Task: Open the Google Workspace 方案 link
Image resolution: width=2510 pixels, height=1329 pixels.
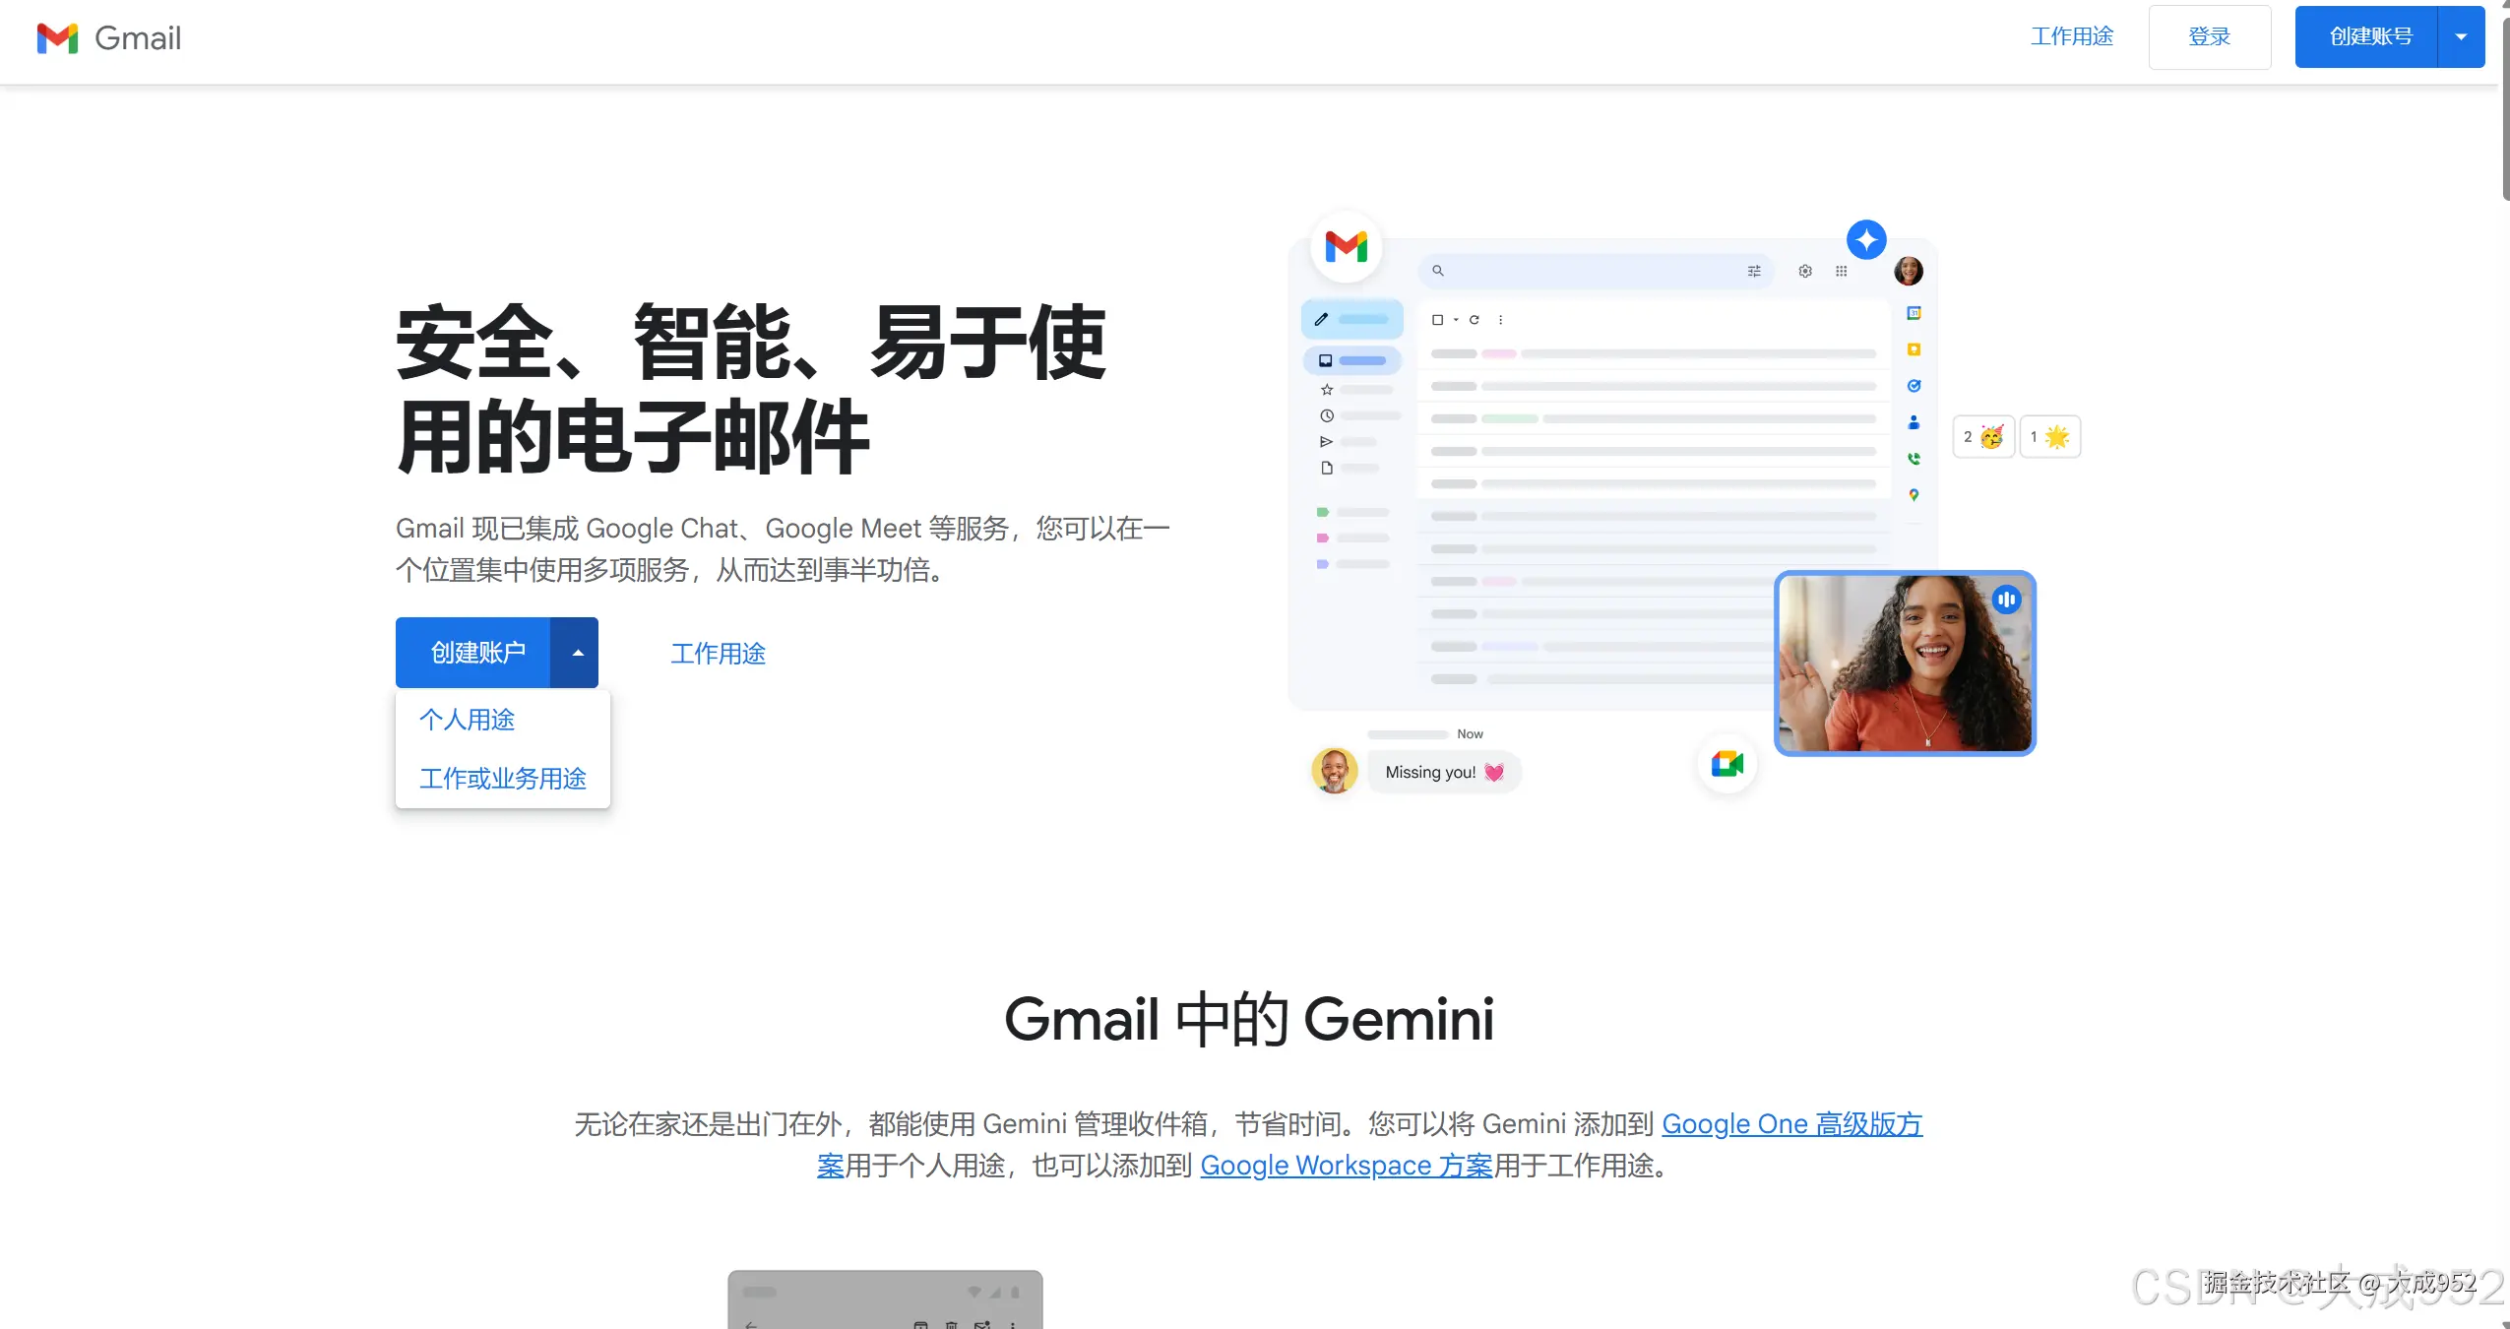Action: (x=1346, y=1166)
